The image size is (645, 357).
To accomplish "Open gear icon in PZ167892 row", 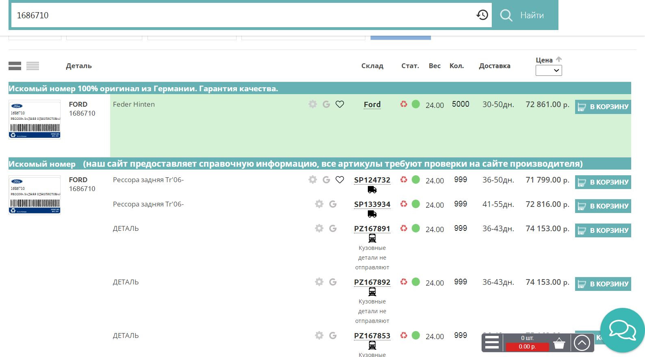I will click(x=319, y=282).
